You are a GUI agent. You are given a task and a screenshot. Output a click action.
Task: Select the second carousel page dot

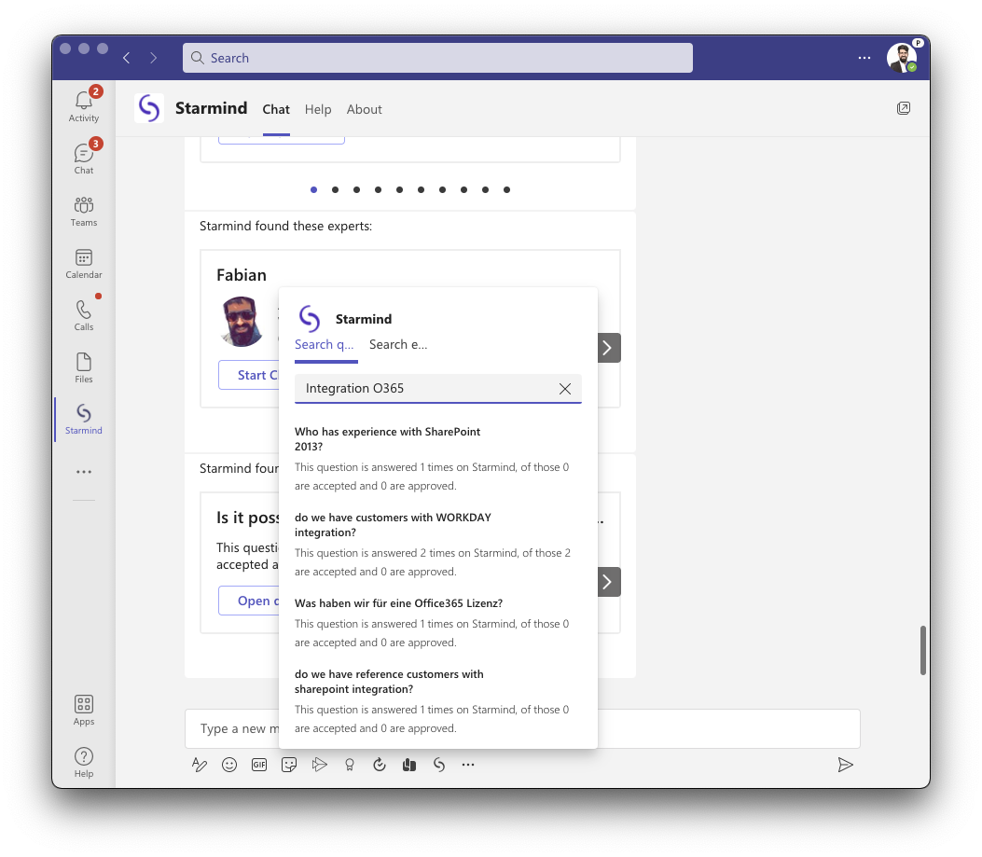(335, 190)
